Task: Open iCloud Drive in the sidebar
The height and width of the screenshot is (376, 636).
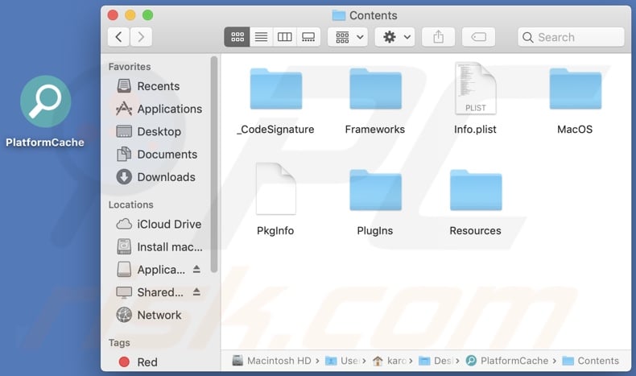Action: (x=159, y=224)
